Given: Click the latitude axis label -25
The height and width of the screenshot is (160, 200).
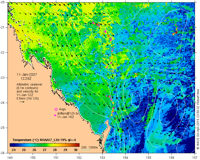Looking at the screenshot, I should coord(2,128).
